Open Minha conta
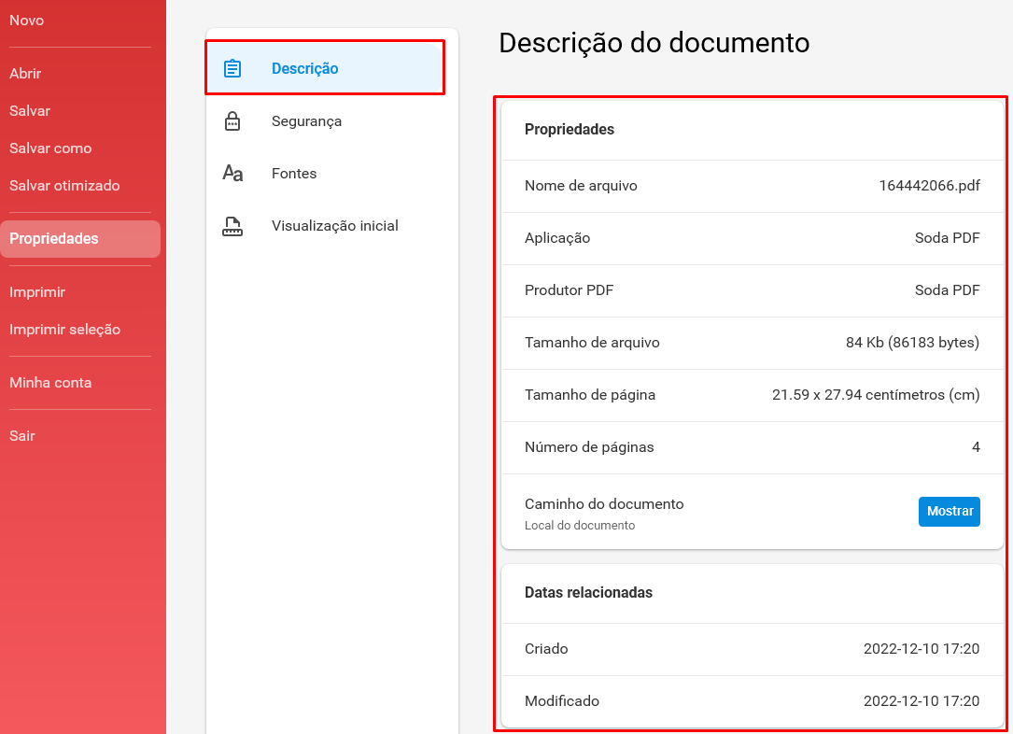1013x734 pixels. coord(50,383)
